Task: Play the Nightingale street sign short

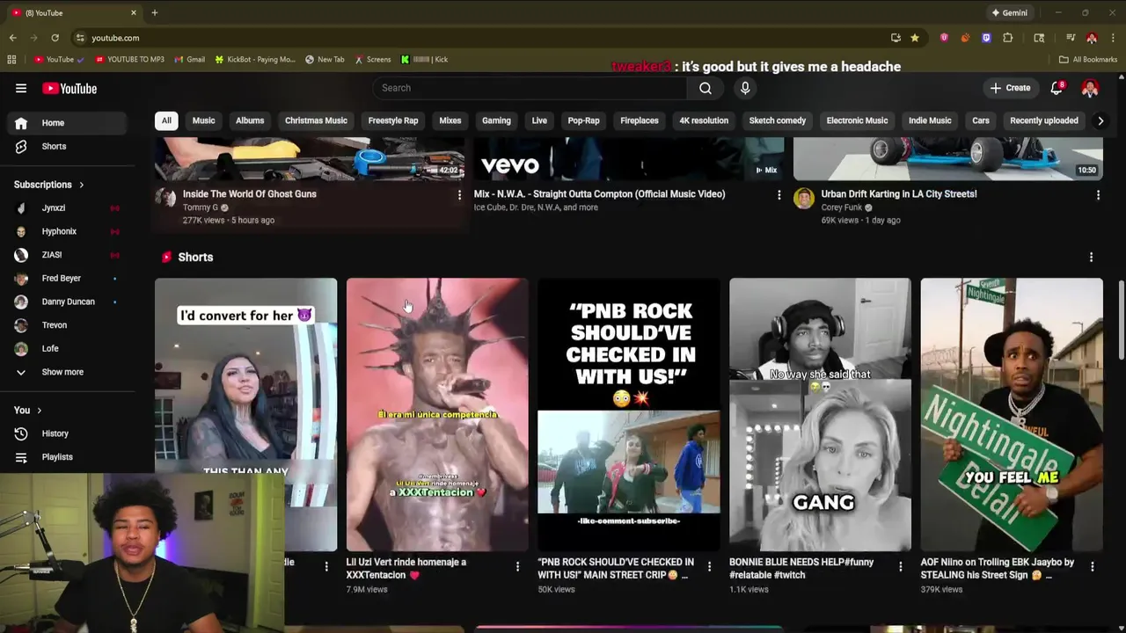Action: tap(1012, 414)
